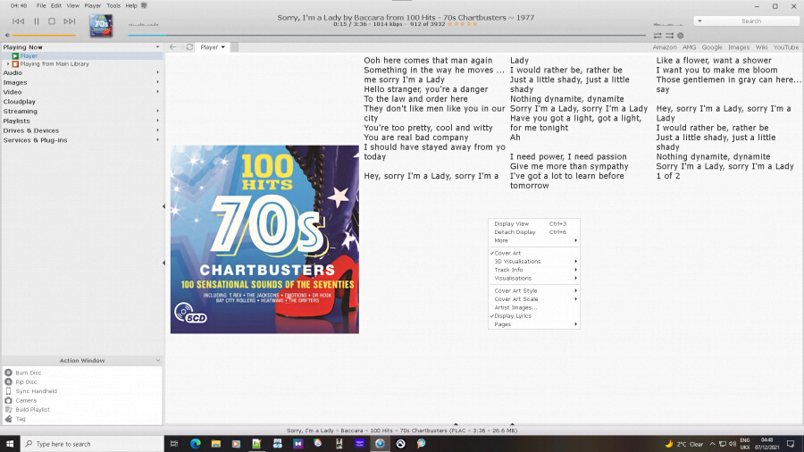The width and height of the screenshot is (804, 452).
Task: Select Cloudplay in the sidebar
Action: point(20,102)
